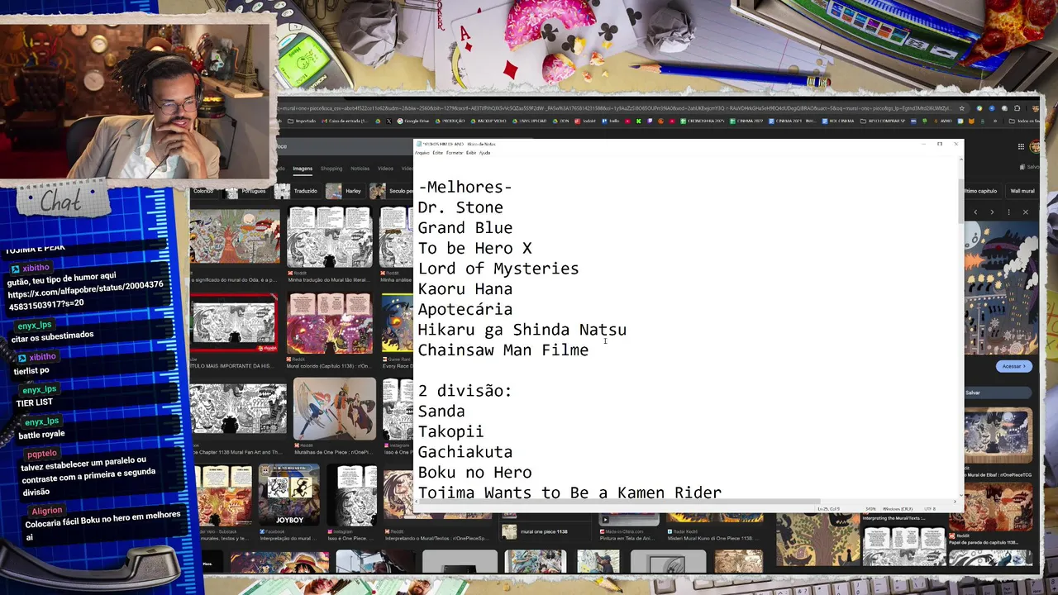This screenshot has height=595, width=1058.
Task: Open the 'Minha tradução do Mural' Reddit thumbnail
Action: (x=329, y=236)
